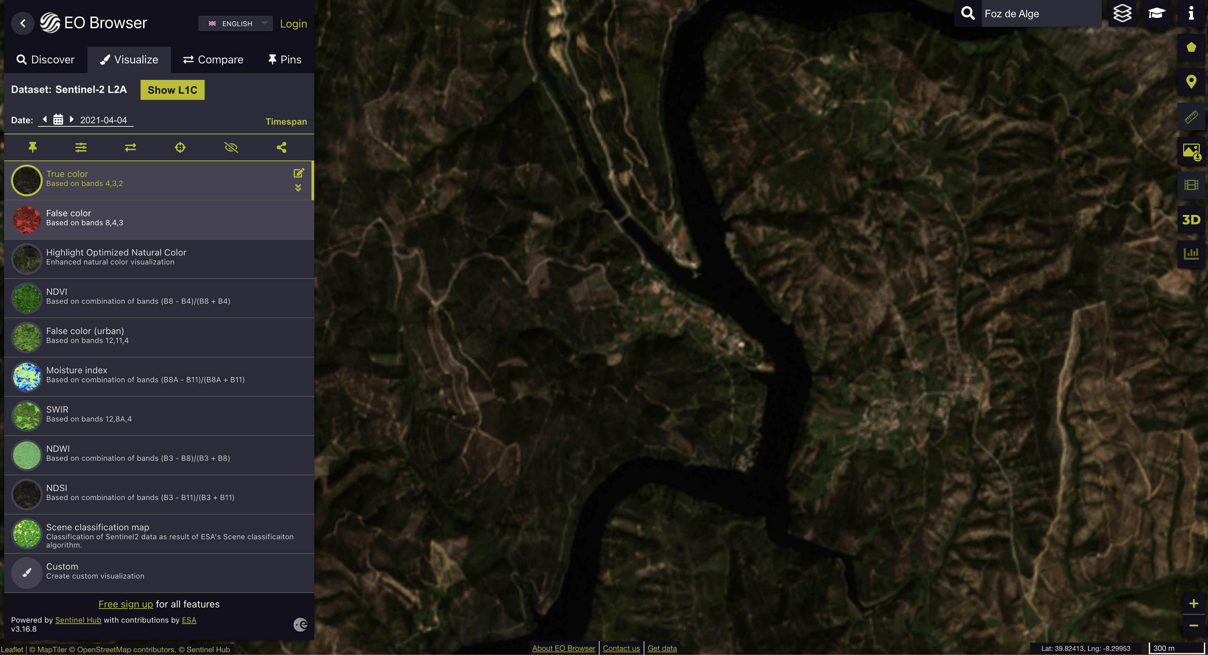Toggle layer visibility with crossed-eye icon

(x=231, y=148)
